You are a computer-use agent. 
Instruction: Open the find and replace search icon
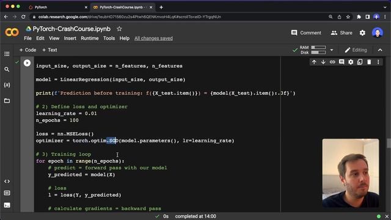tap(7, 70)
